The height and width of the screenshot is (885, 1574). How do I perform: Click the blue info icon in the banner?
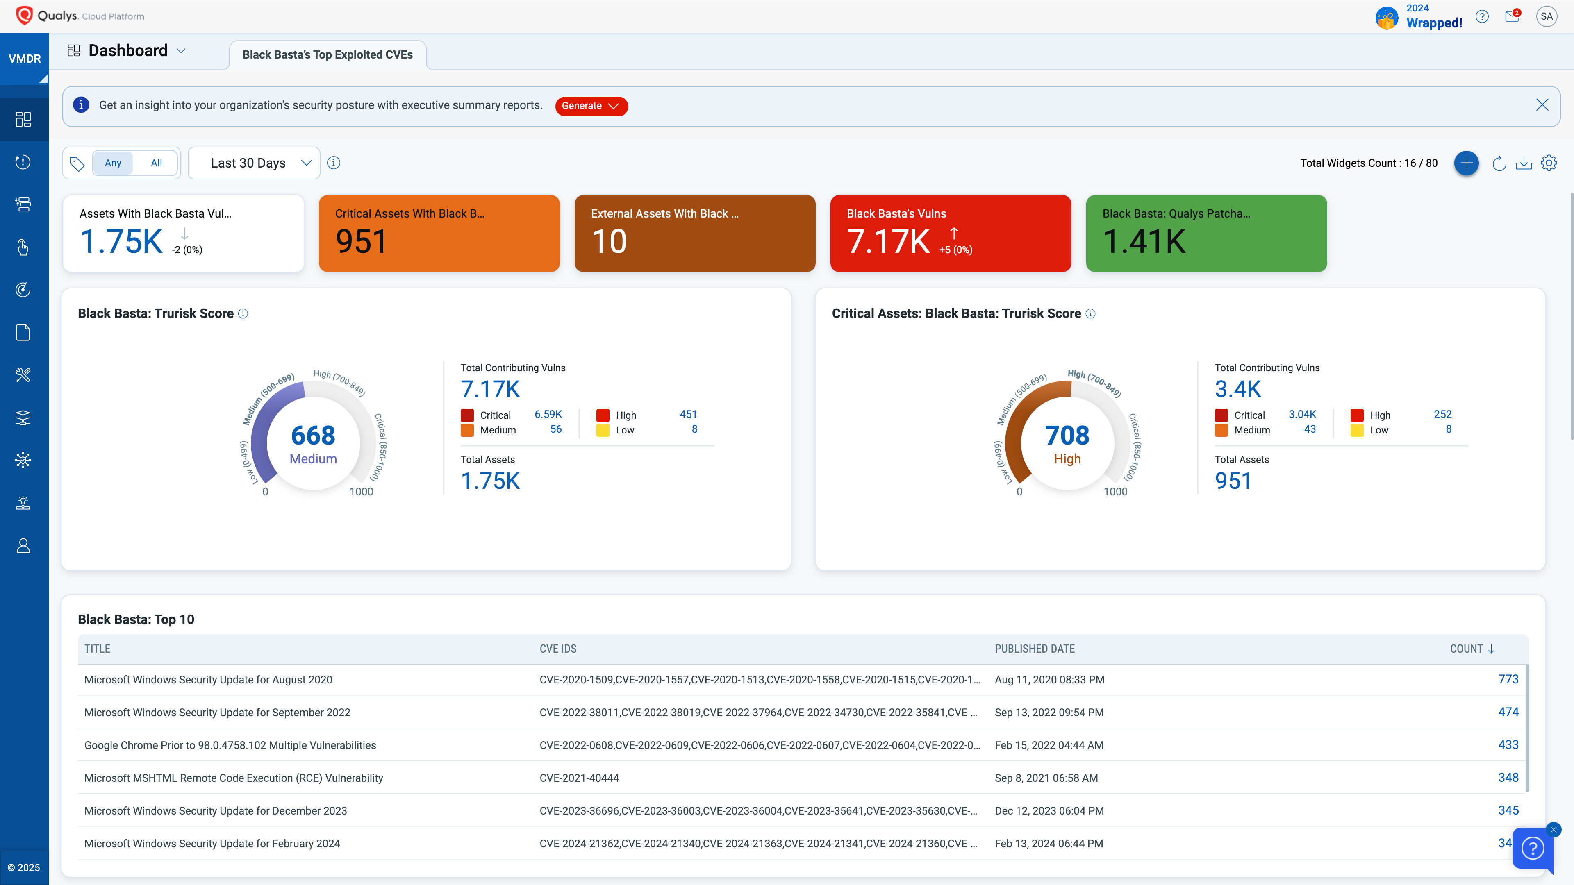pos(81,105)
